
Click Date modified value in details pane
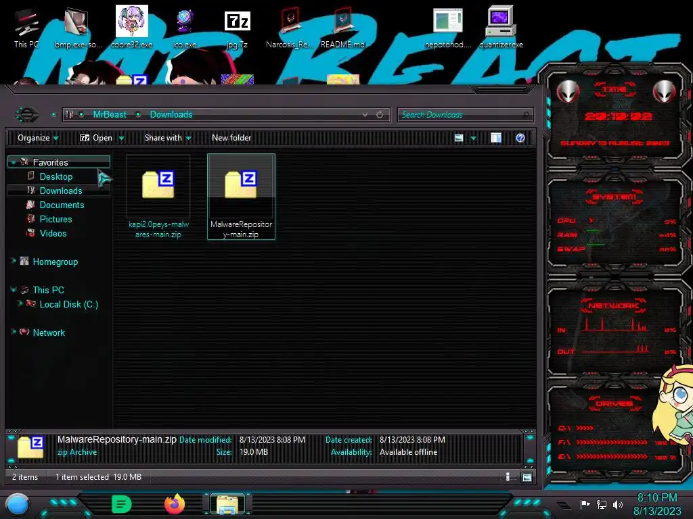tap(272, 440)
